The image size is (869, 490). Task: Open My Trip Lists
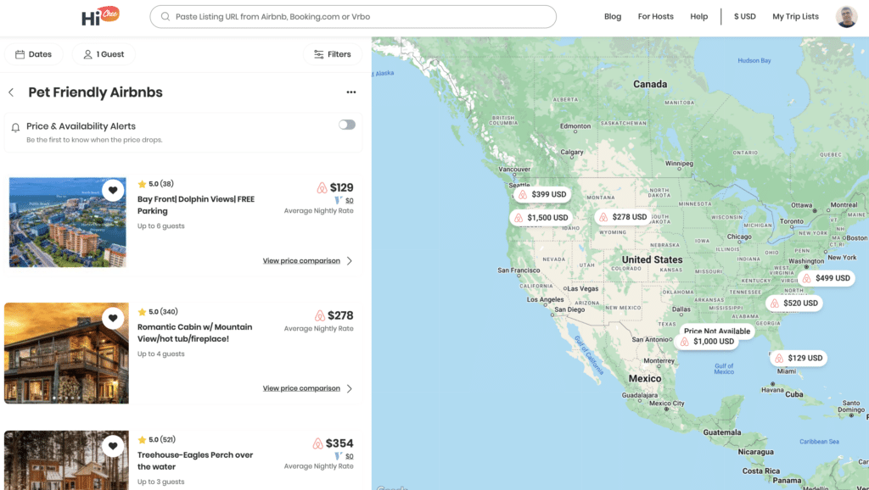click(x=794, y=15)
